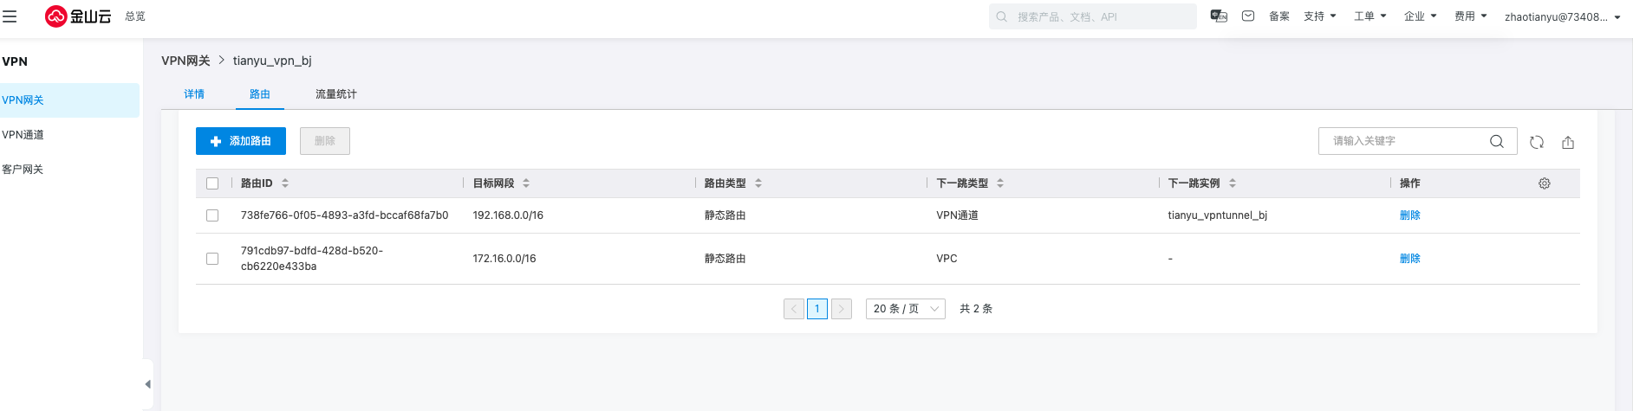
Task: Click the keyword search magnifier icon
Action: [1497, 141]
